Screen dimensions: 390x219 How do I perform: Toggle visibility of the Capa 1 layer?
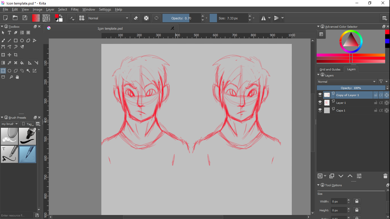click(320, 110)
